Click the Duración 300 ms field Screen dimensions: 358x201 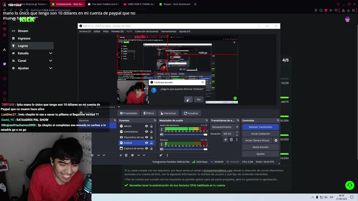[228, 134]
